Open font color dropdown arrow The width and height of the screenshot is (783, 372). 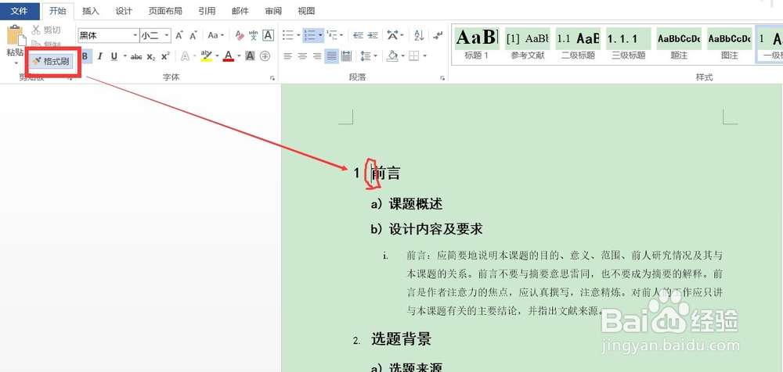239,55
